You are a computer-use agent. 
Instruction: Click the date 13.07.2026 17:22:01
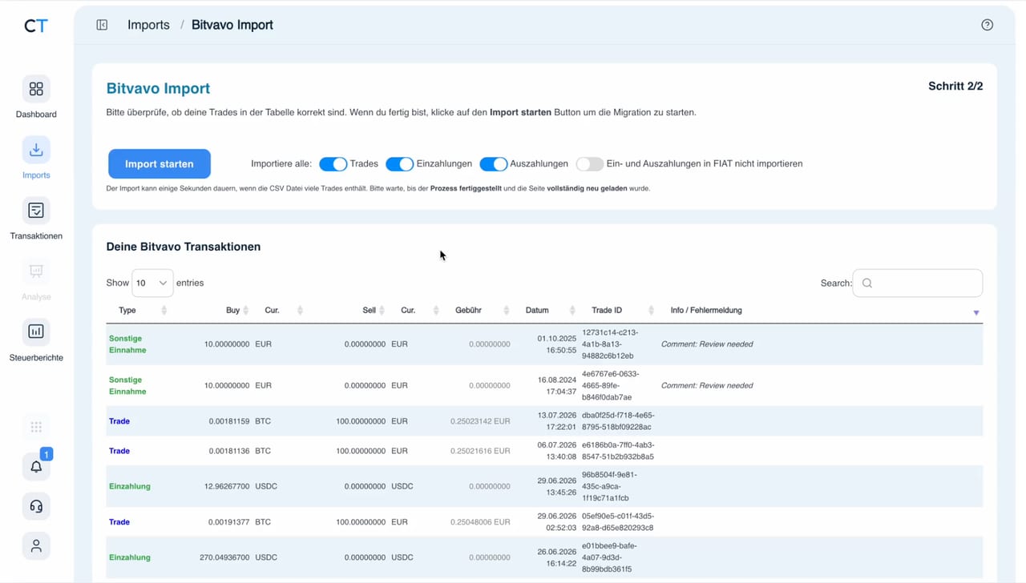[557, 421]
